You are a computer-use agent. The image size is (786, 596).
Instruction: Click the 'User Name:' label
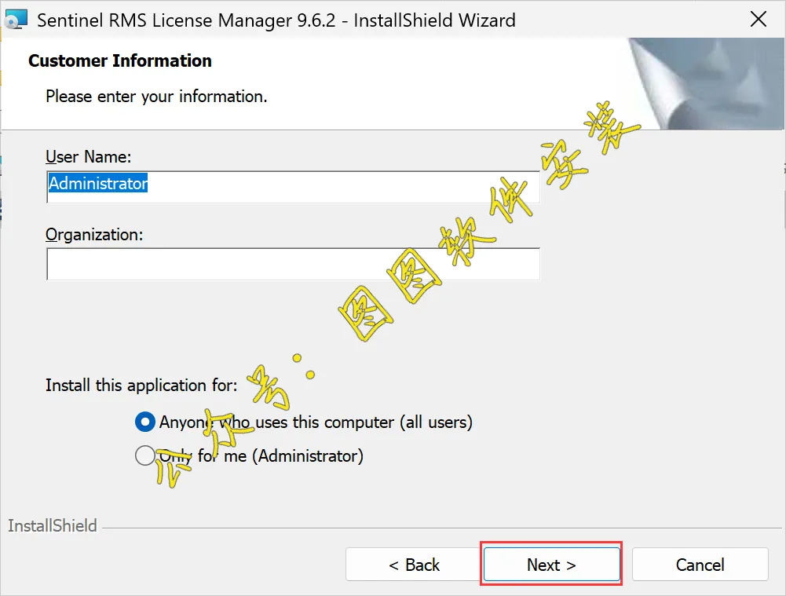point(88,157)
